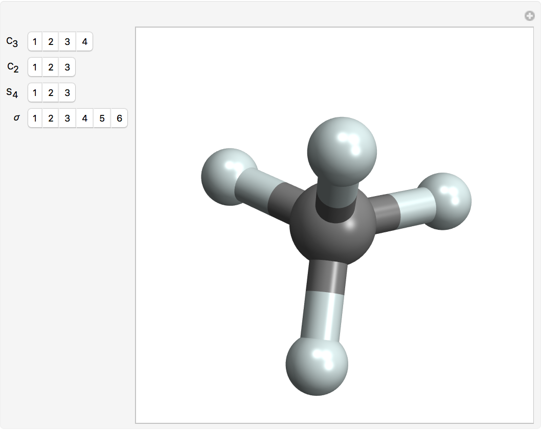Pick σ reflection plane 3
Image resolution: width=541 pixels, height=431 pixels.
[67, 118]
